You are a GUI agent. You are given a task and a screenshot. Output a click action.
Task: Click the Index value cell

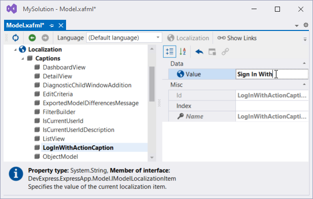point(272,106)
